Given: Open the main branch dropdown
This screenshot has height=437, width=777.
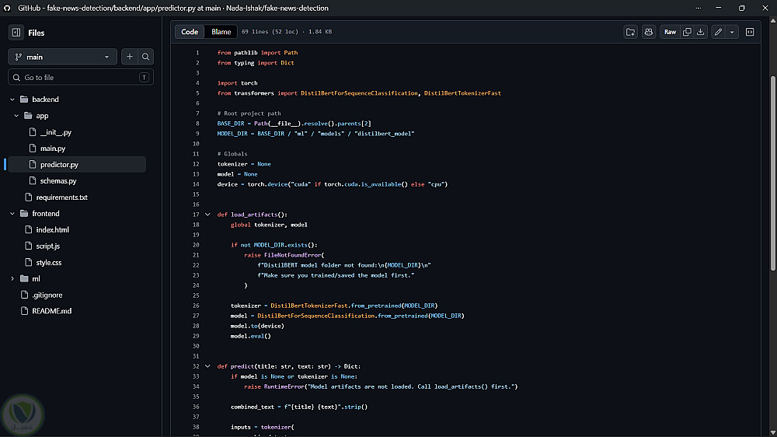Looking at the screenshot, I should [x=62, y=57].
